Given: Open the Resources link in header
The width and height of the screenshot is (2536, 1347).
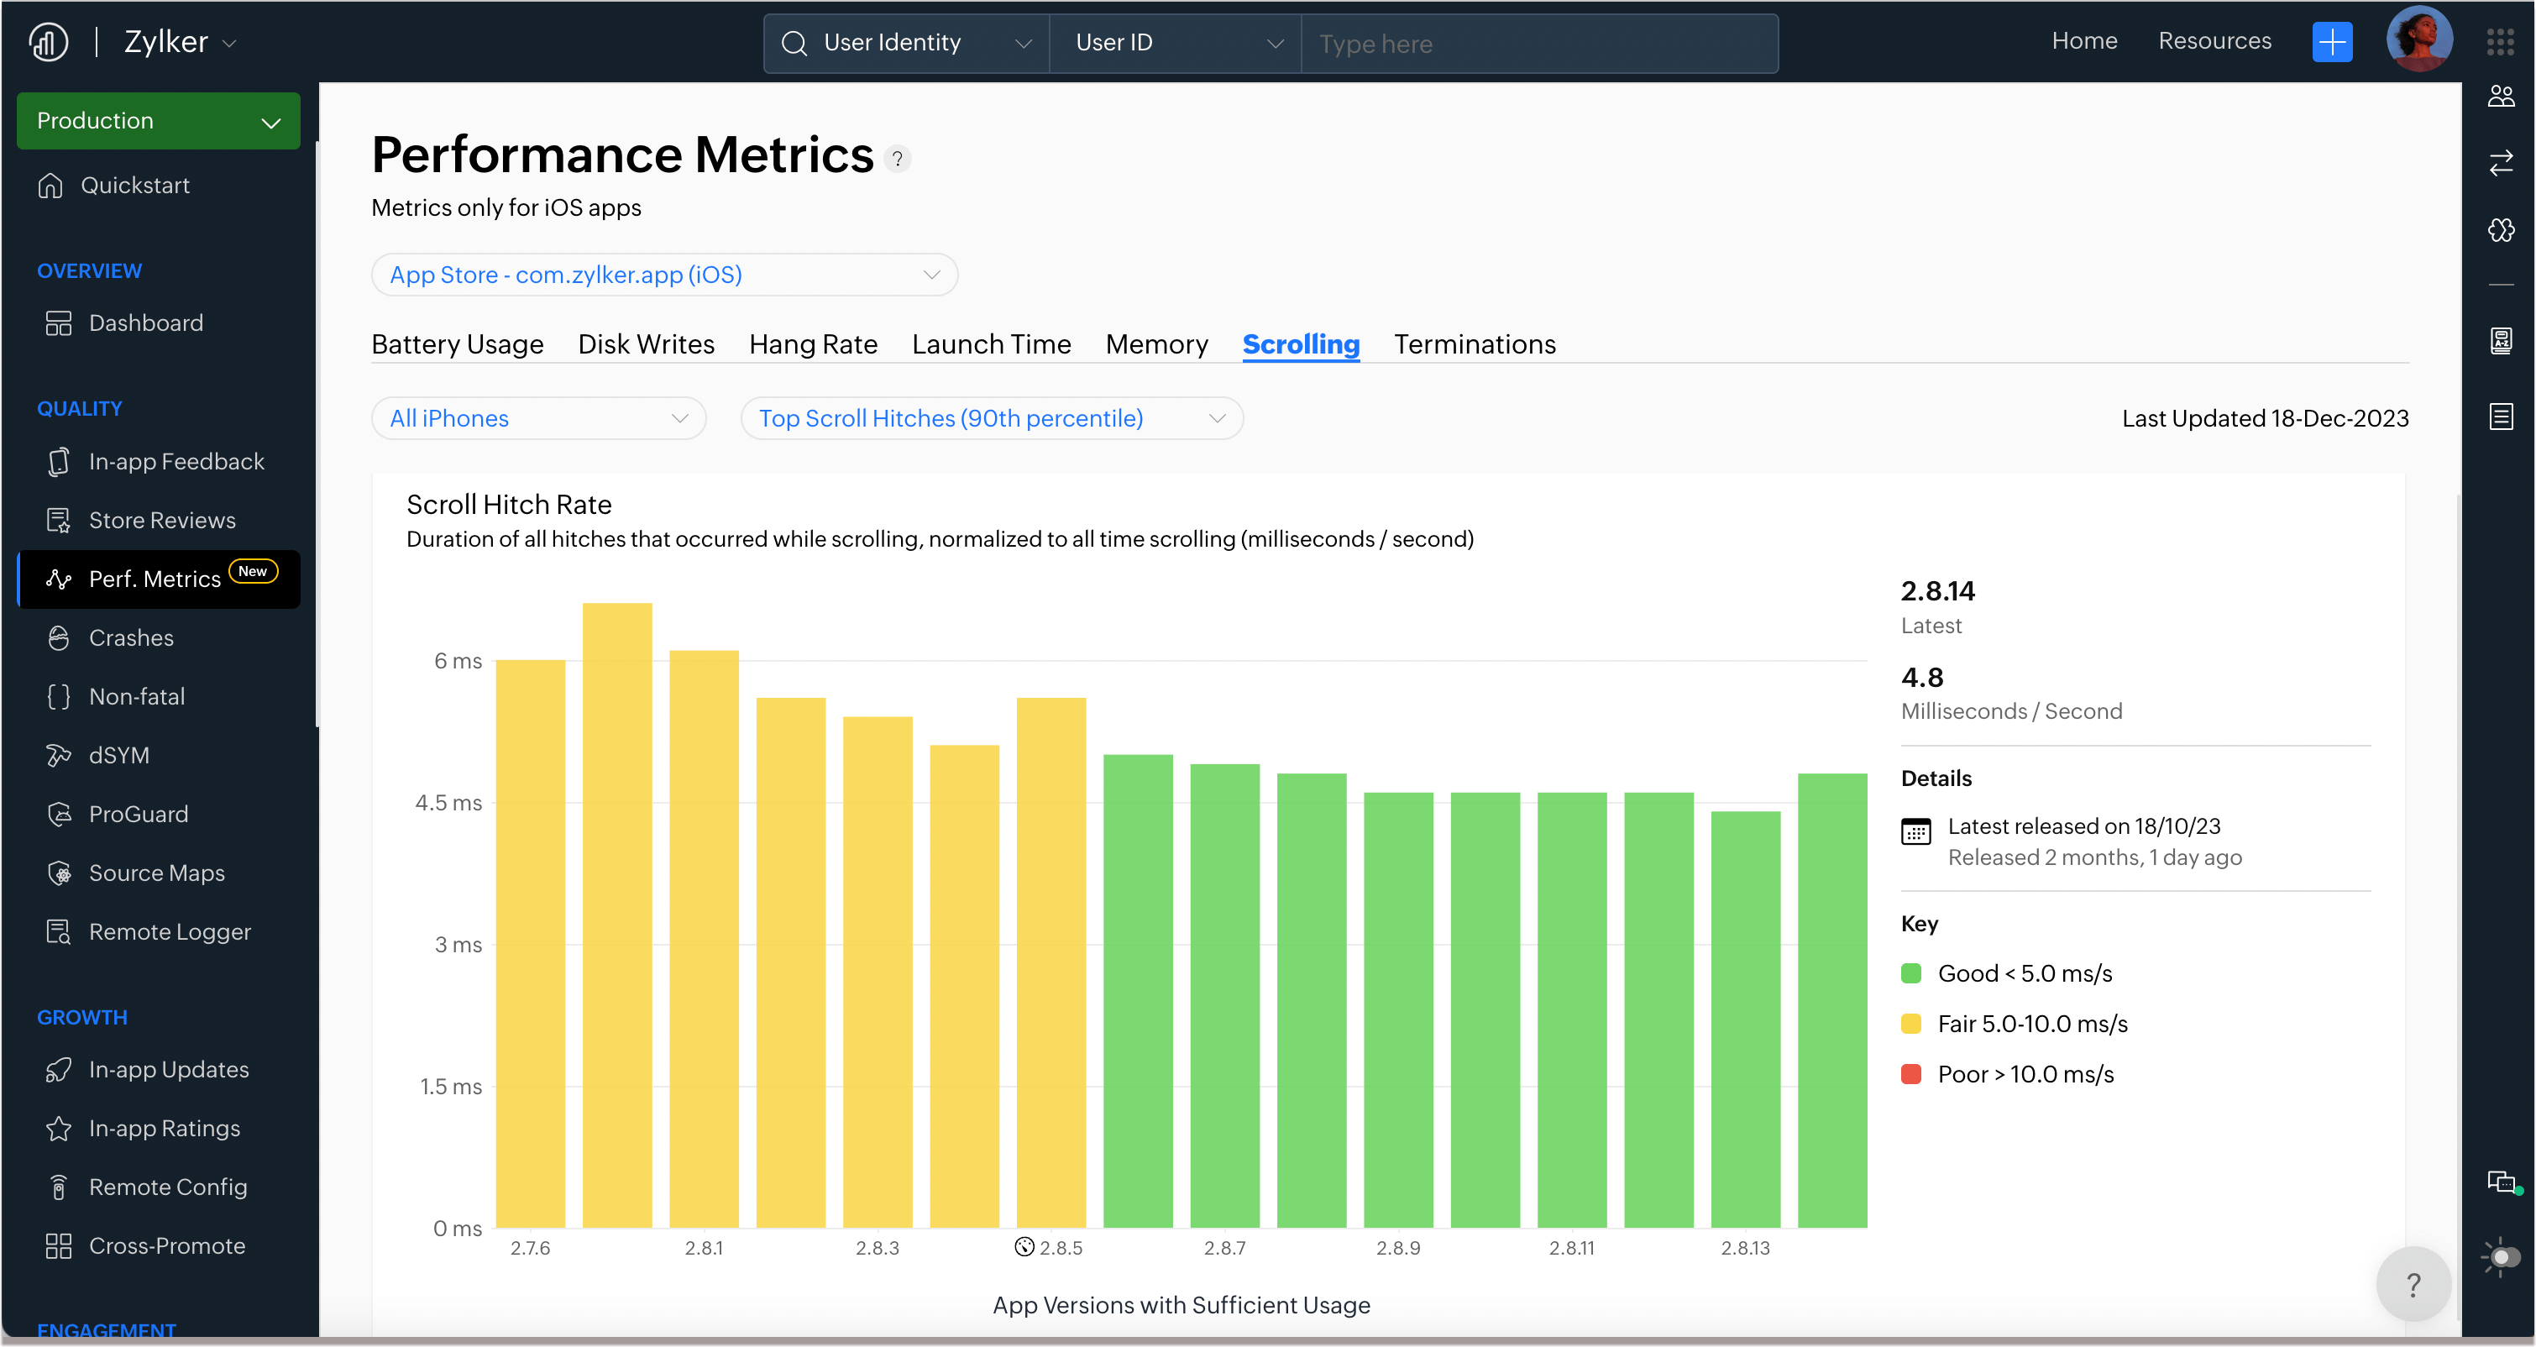Looking at the screenshot, I should click(x=2214, y=41).
